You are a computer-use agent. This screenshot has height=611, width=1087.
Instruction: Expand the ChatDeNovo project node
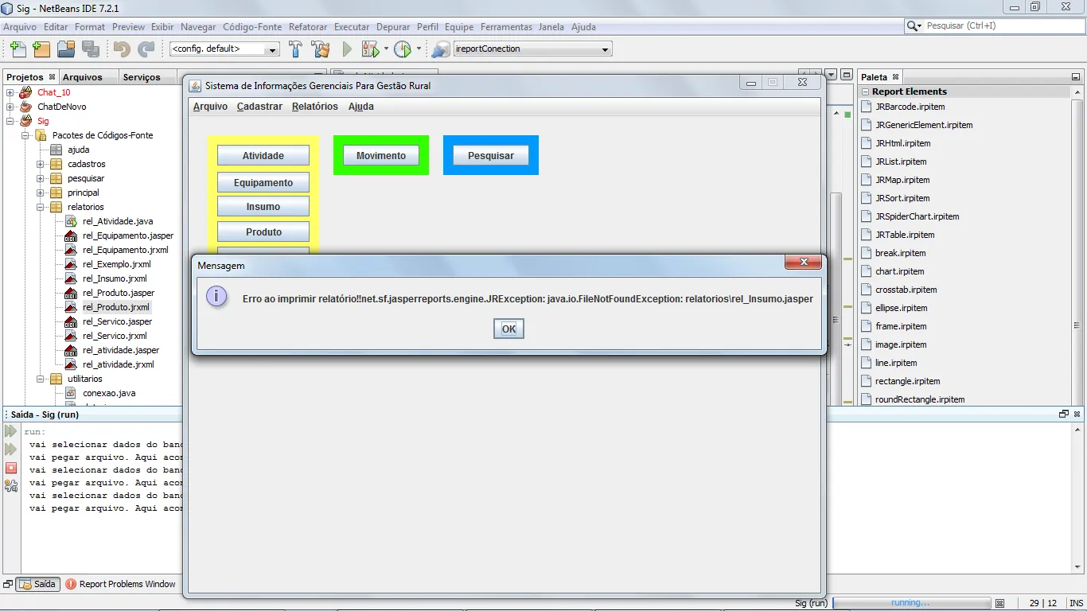(x=10, y=107)
